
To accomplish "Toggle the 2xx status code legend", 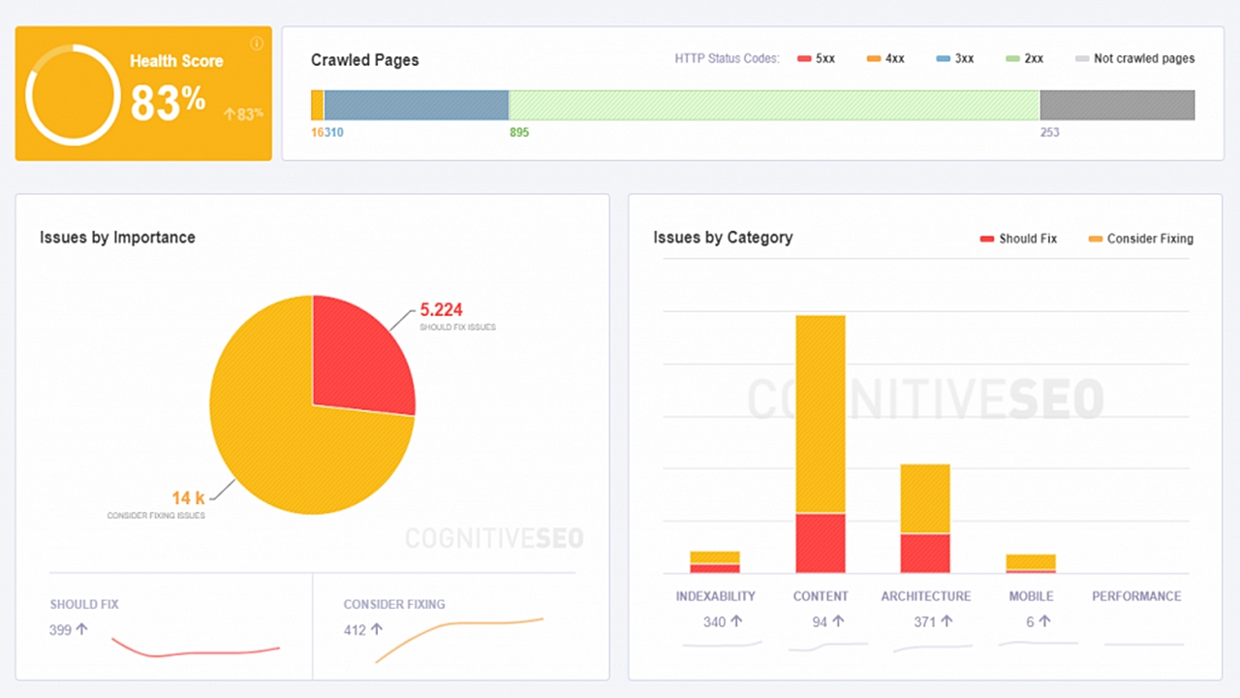I will click(x=1025, y=58).
